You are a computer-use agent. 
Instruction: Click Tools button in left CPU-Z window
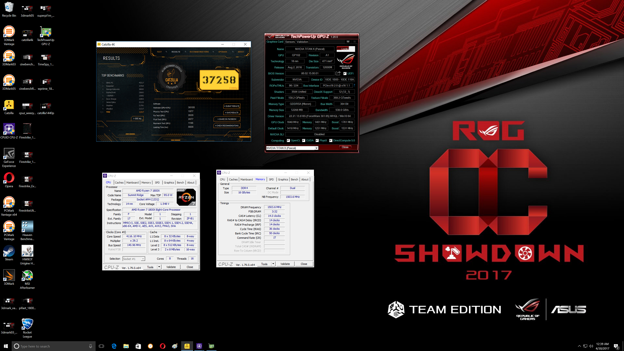click(x=150, y=267)
